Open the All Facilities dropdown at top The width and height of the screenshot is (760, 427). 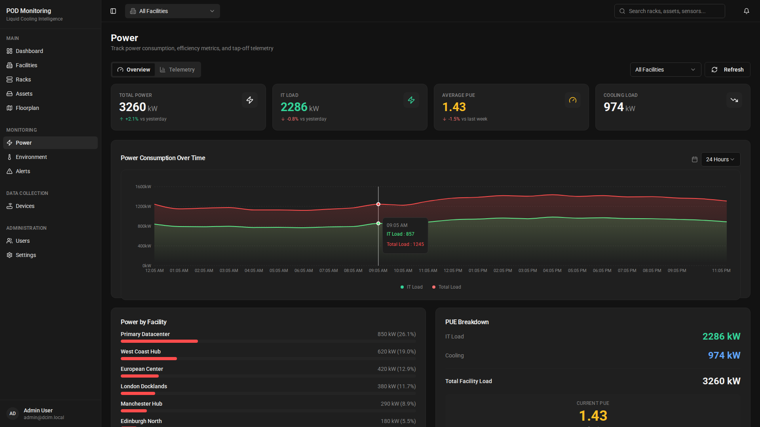tap(172, 11)
